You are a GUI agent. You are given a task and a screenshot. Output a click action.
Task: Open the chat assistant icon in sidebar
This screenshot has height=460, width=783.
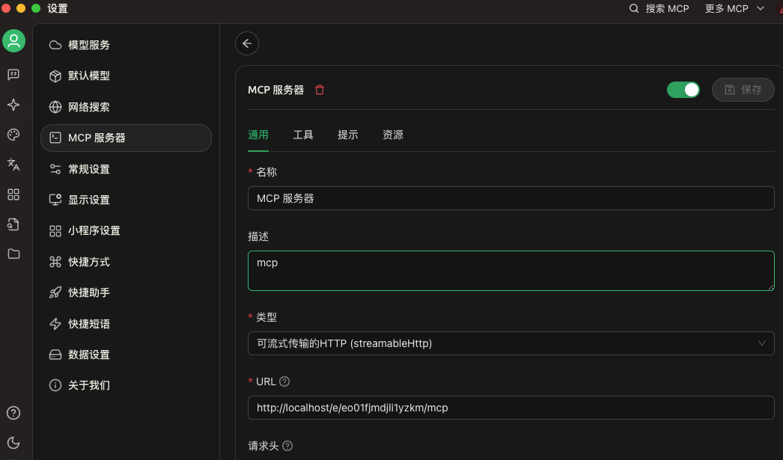13,75
